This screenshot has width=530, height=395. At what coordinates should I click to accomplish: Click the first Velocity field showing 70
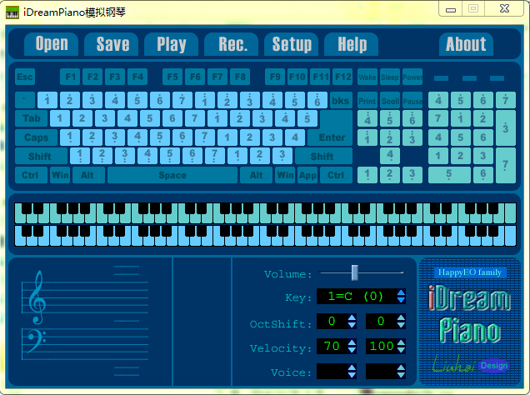click(x=332, y=347)
